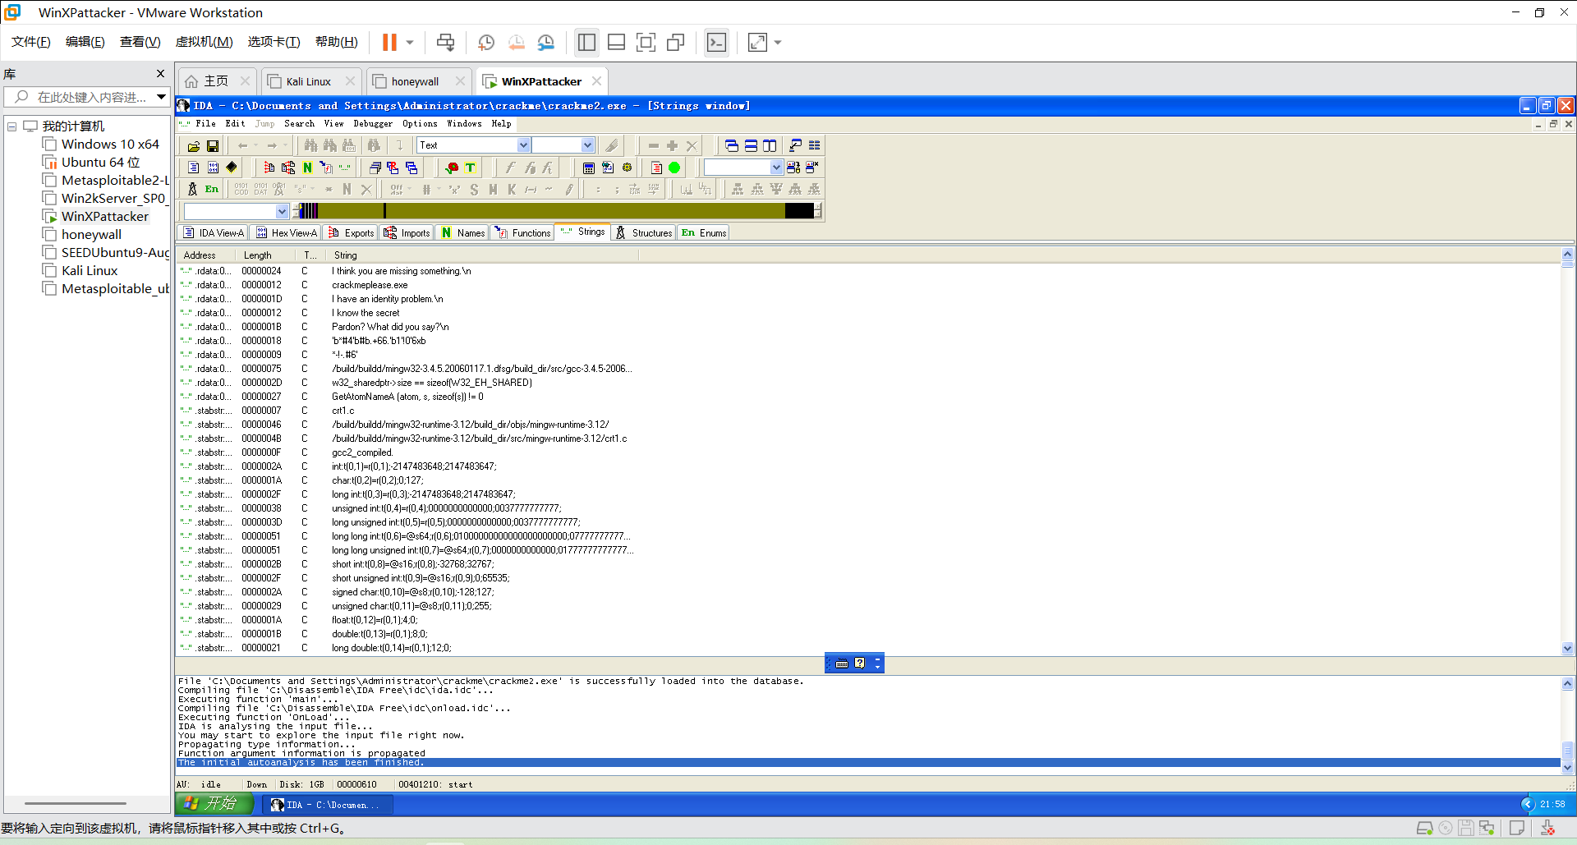Open the VMware 虚拟机(M) menu

(x=204, y=42)
